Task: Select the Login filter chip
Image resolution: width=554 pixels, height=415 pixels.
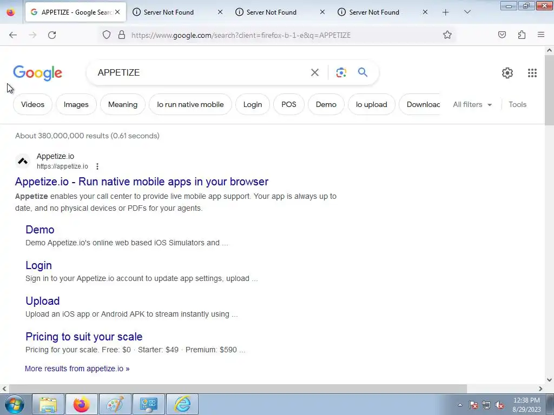Action: [x=252, y=104]
